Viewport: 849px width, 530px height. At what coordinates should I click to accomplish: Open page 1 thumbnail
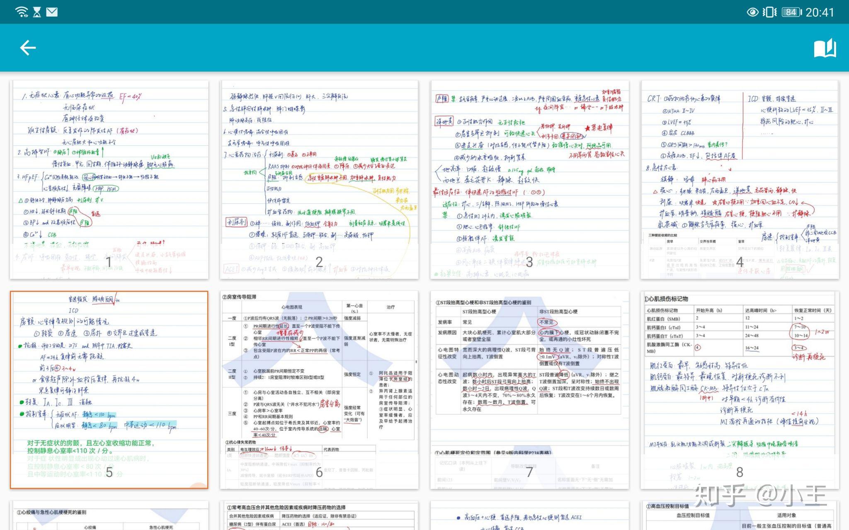(109, 180)
